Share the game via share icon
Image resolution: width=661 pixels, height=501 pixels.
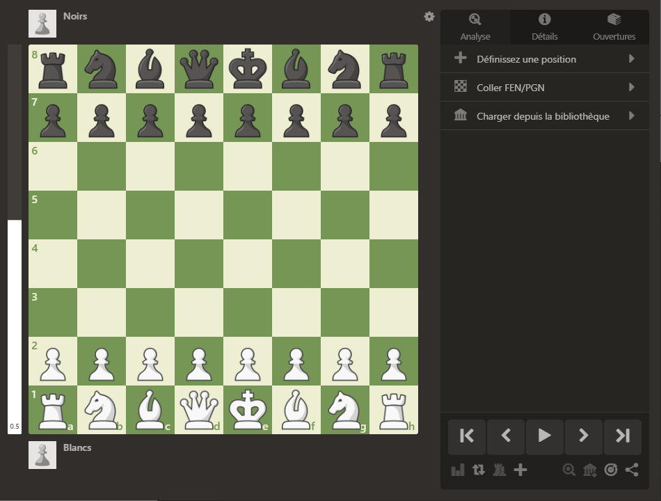(x=632, y=470)
